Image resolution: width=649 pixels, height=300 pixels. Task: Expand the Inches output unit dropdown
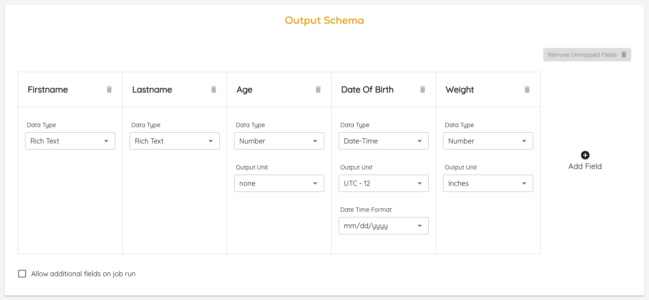[x=488, y=183]
